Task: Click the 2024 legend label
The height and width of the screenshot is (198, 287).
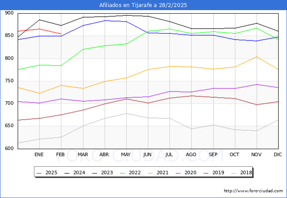Action: coord(79,172)
